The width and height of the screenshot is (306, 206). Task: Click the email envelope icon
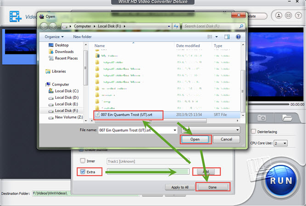[289, 16]
